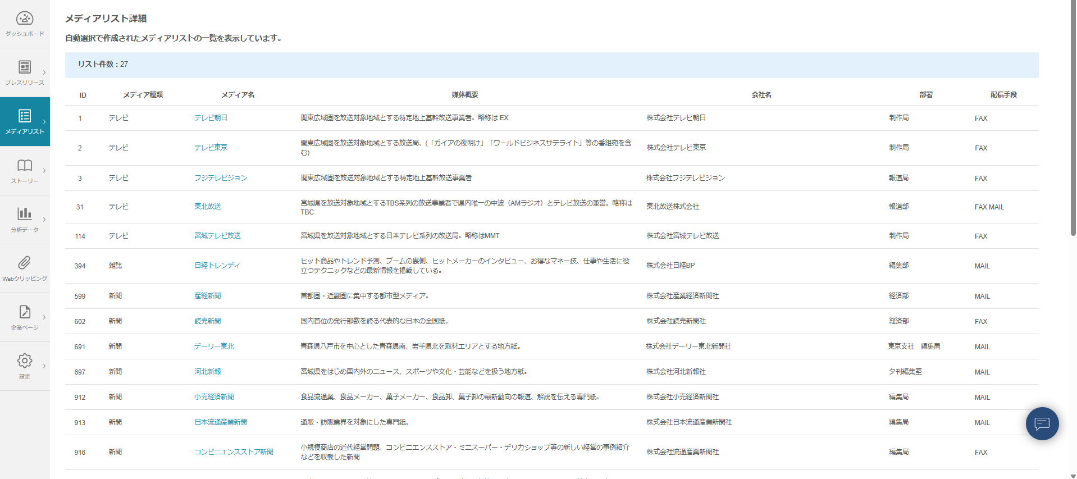Open the テレビ朝日 media link
The height and width of the screenshot is (479, 1077).
[x=211, y=118]
